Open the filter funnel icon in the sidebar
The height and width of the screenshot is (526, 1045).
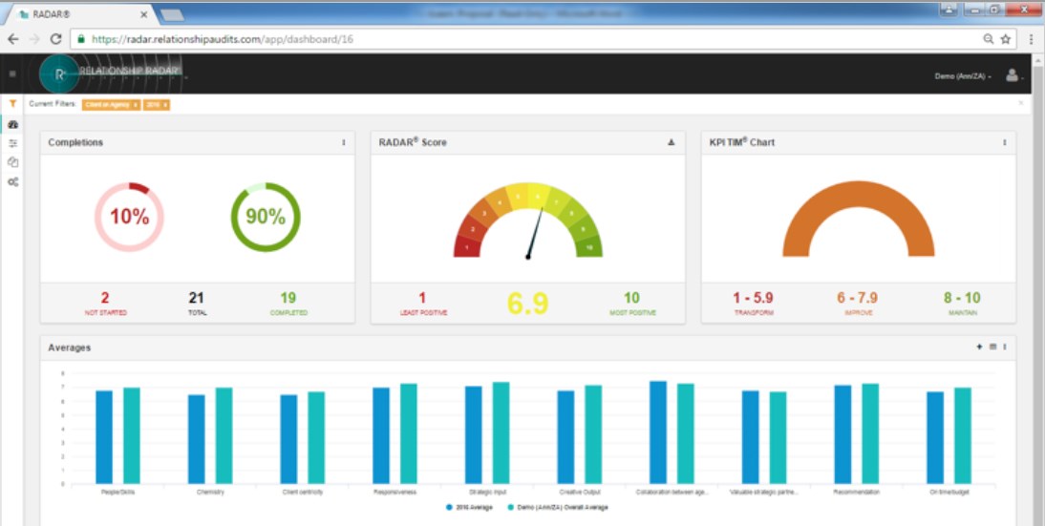pos(12,104)
